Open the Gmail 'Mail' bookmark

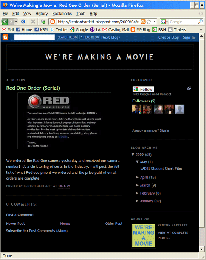(8, 30)
